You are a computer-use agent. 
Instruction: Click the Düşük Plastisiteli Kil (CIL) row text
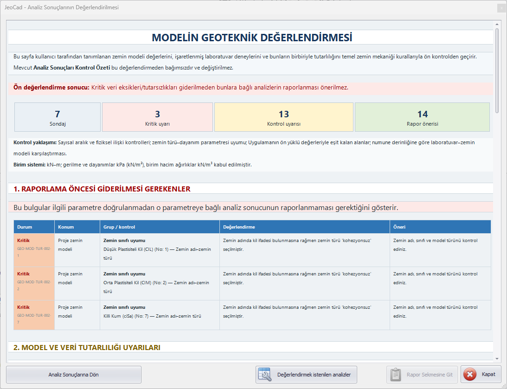coord(157,254)
